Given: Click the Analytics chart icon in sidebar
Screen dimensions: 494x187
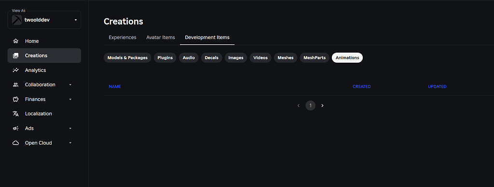Looking at the screenshot, I should [15, 70].
